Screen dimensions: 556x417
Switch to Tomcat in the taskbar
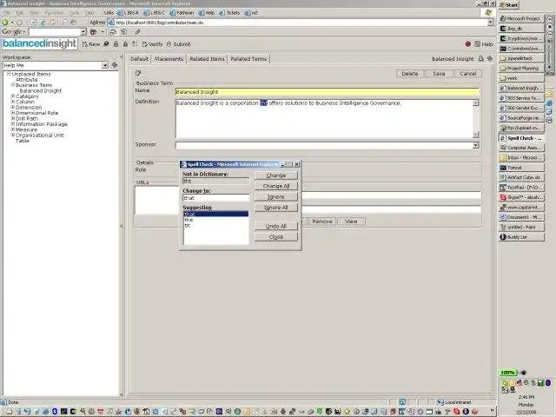point(521,168)
